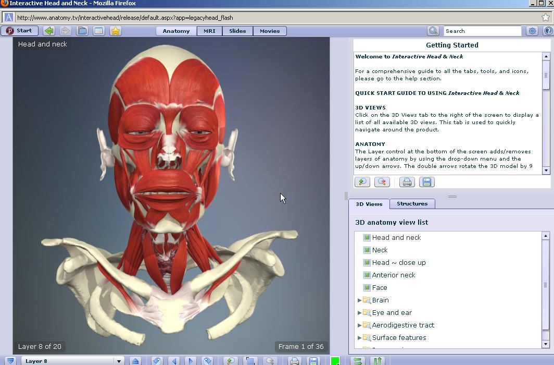
Task: Click the Anterior neck green marker
Action: [366, 275]
